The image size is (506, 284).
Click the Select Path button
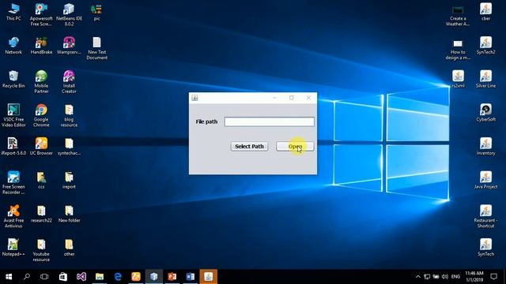[x=249, y=146]
